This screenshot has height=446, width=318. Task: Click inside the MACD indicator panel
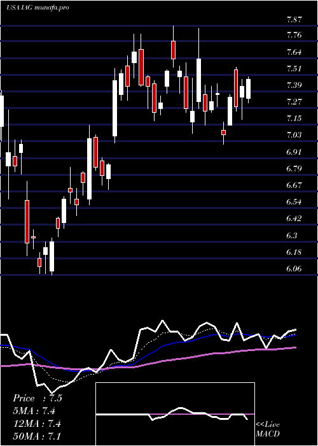tap(175, 414)
